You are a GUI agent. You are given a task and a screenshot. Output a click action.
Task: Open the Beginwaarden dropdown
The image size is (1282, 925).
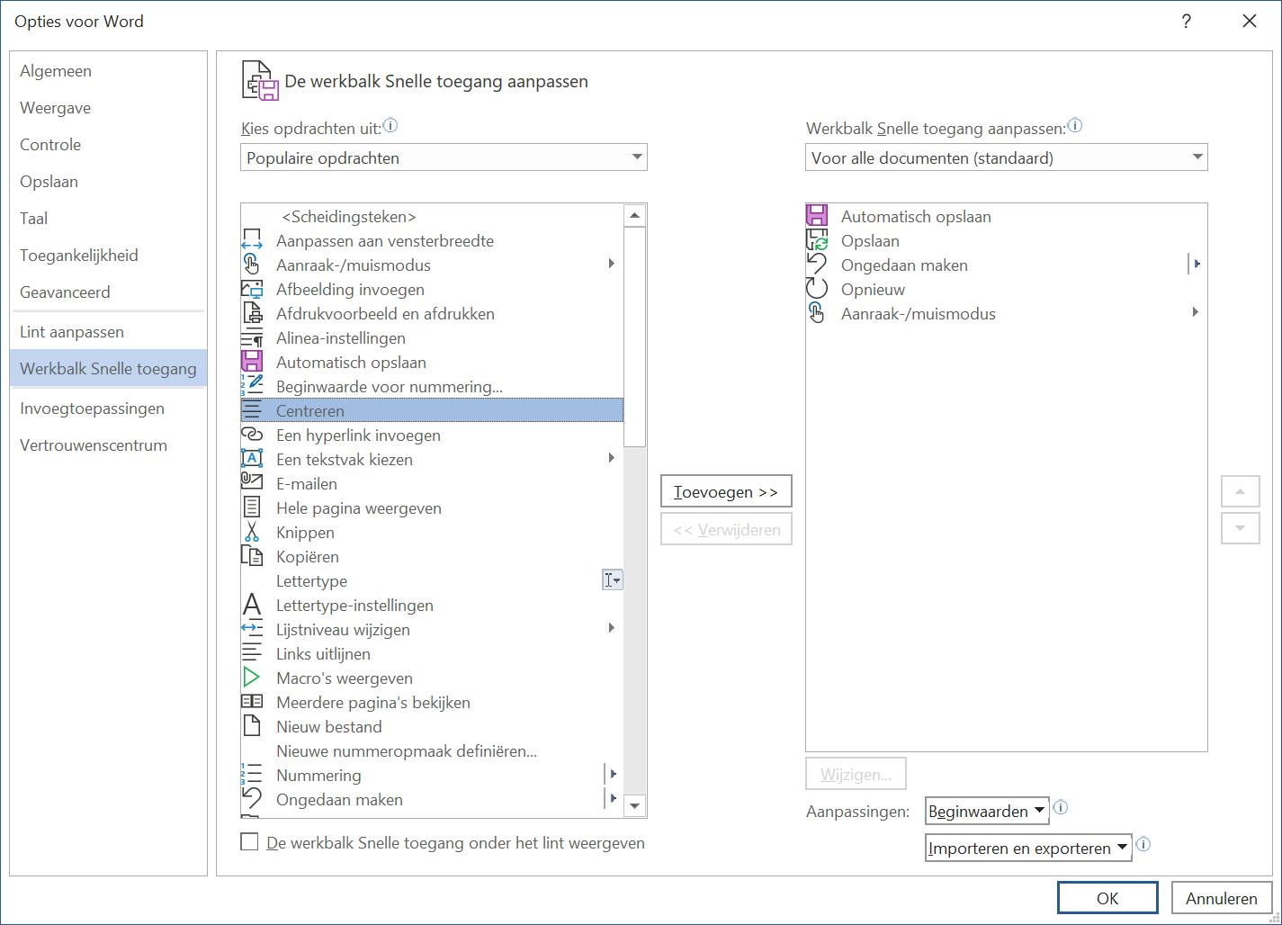tap(987, 812)
